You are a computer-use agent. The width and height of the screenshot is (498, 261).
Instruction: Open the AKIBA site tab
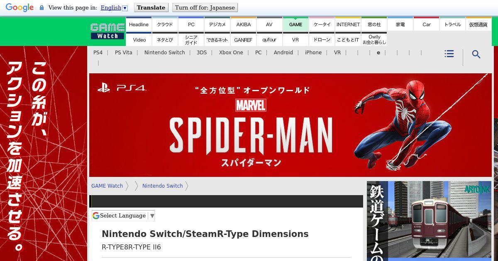pos(244,24)
